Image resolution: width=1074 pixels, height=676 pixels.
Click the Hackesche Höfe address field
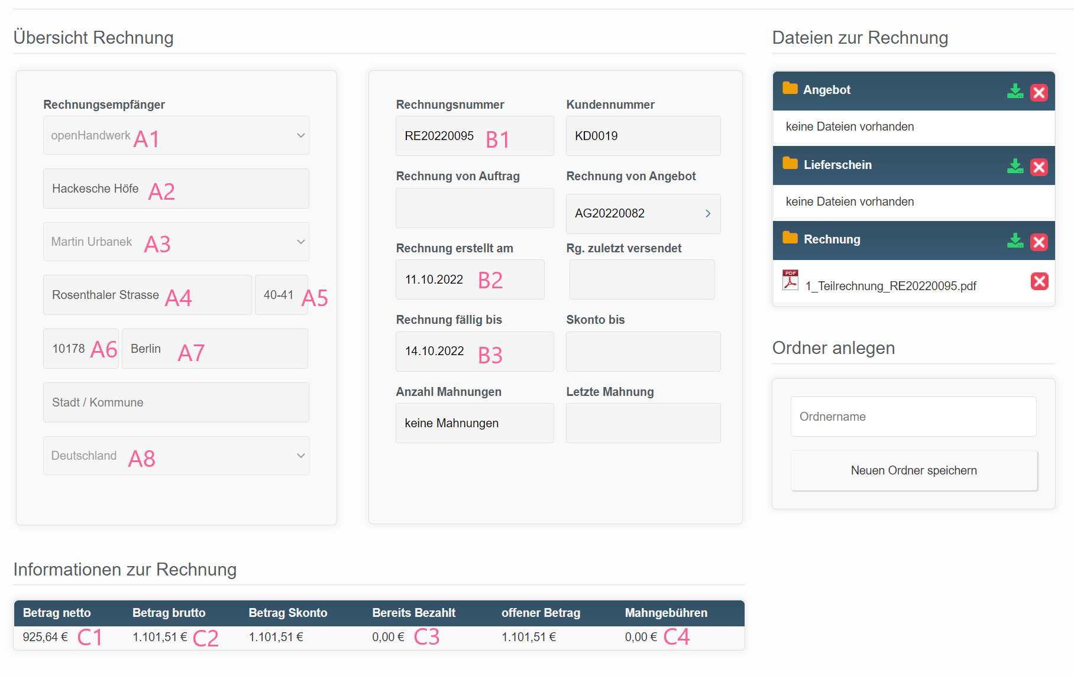(x=176, y=188)
